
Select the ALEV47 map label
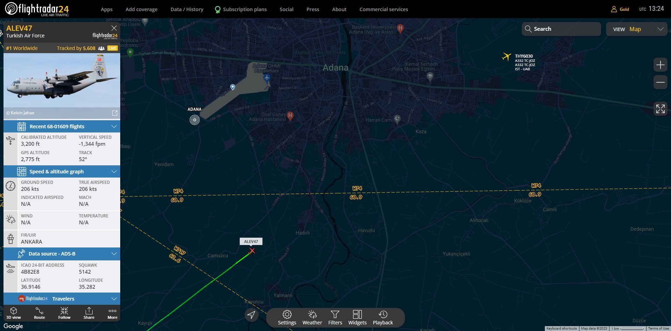pyautogui.click(x=251, y=242)
